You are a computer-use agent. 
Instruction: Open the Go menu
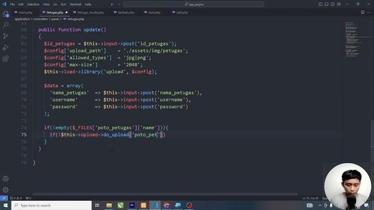(55, 4)
